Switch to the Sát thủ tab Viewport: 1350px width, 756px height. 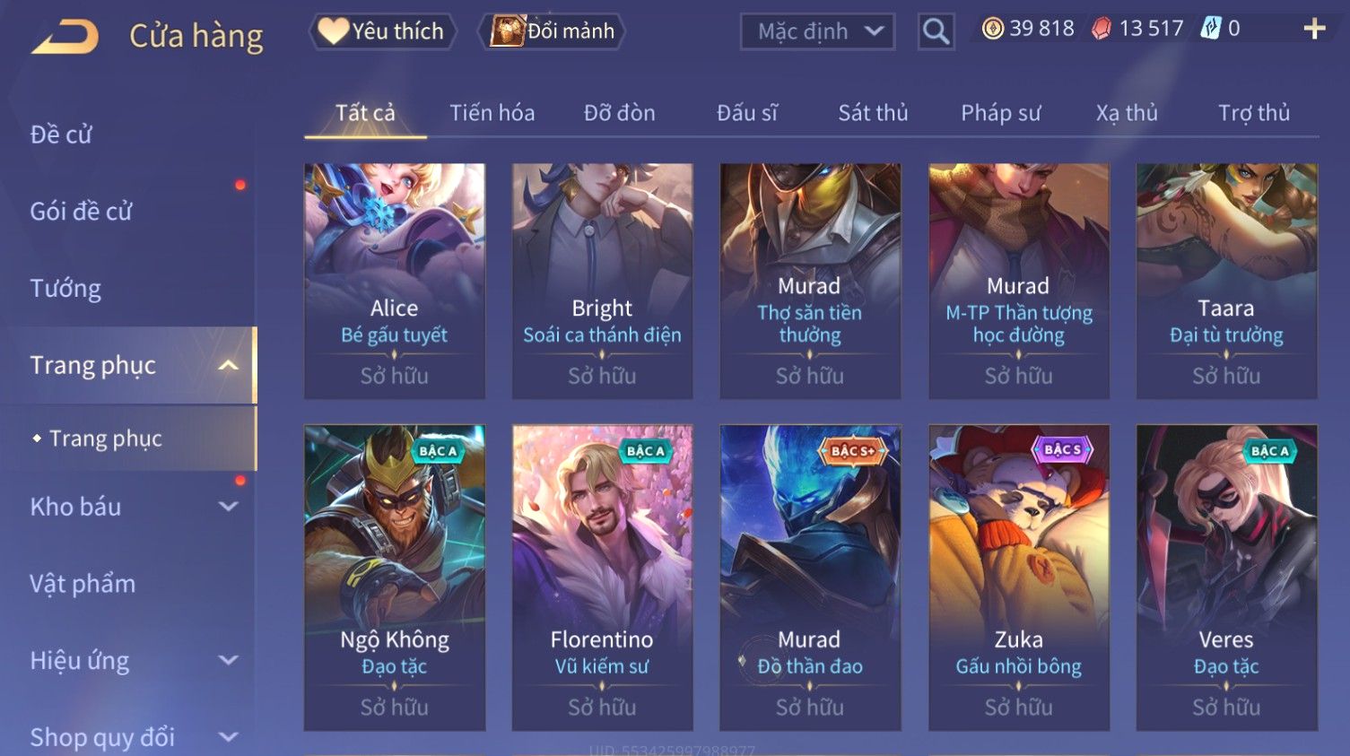(x=873, y=113)
